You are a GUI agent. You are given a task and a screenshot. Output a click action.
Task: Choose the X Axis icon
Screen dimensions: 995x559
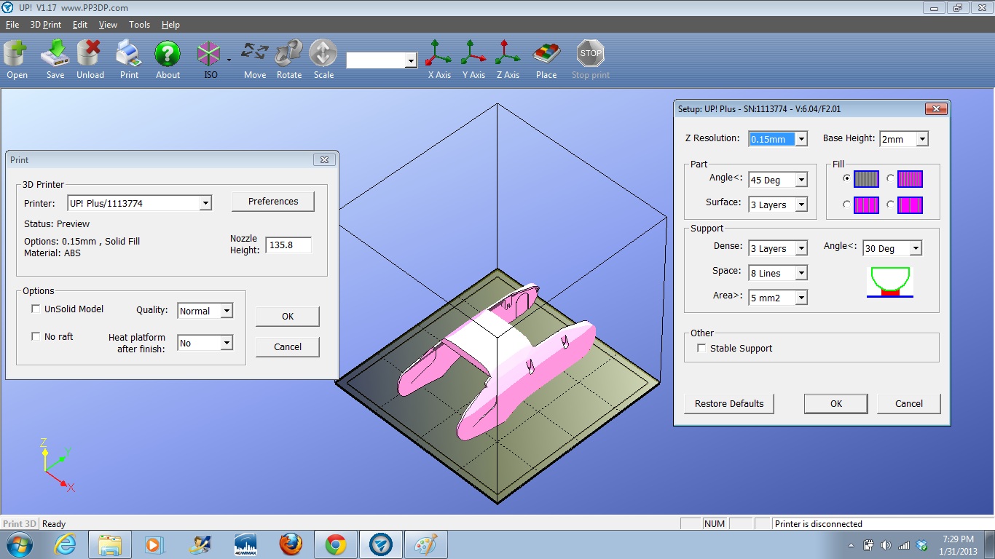(438, 54)
